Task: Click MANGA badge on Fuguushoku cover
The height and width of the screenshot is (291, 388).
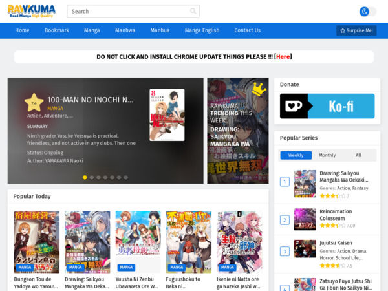Action: coord(177,267)
